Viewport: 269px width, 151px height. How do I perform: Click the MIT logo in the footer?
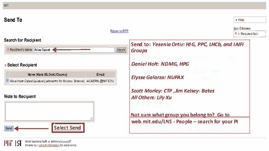[8, 143]
